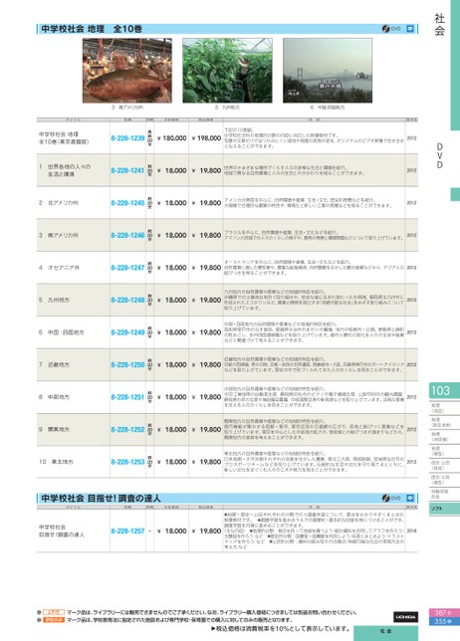This screenshot has height=641, width=460.
Task: Click the DVD disc icon in 調査の達人 header
Action: tap(386, 498)
